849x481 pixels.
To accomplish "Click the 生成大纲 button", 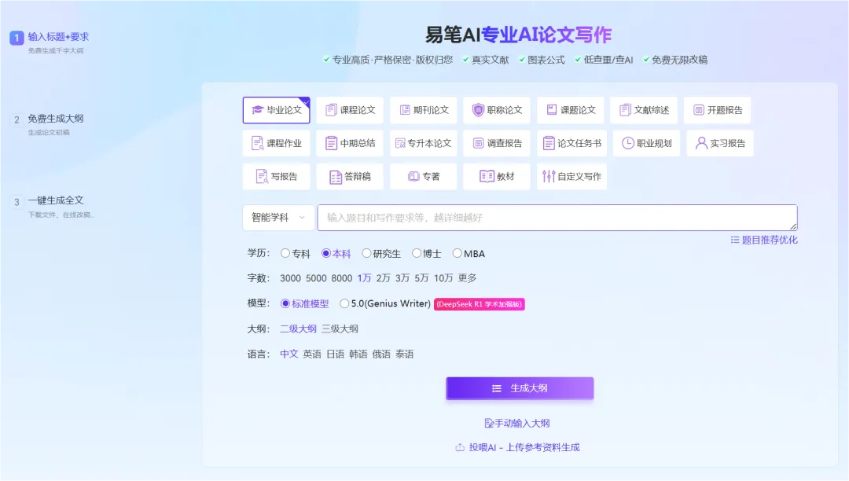I will [520, 388].
